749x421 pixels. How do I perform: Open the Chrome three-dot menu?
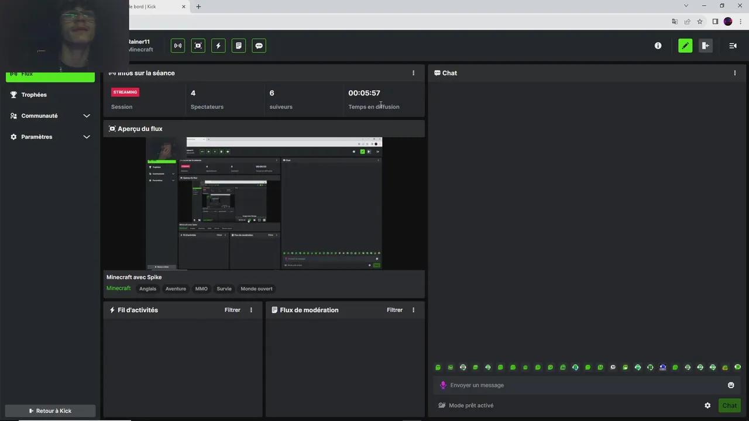741,22
